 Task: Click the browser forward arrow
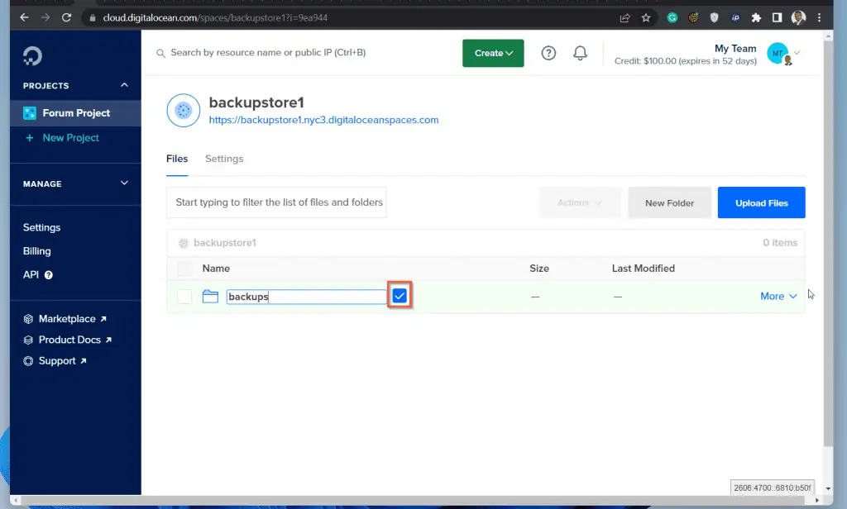pos(45,18)
